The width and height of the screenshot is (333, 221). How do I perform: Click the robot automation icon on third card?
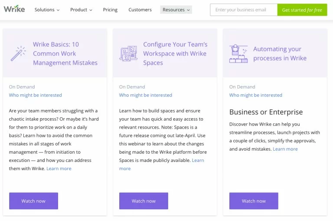point(238,53)
